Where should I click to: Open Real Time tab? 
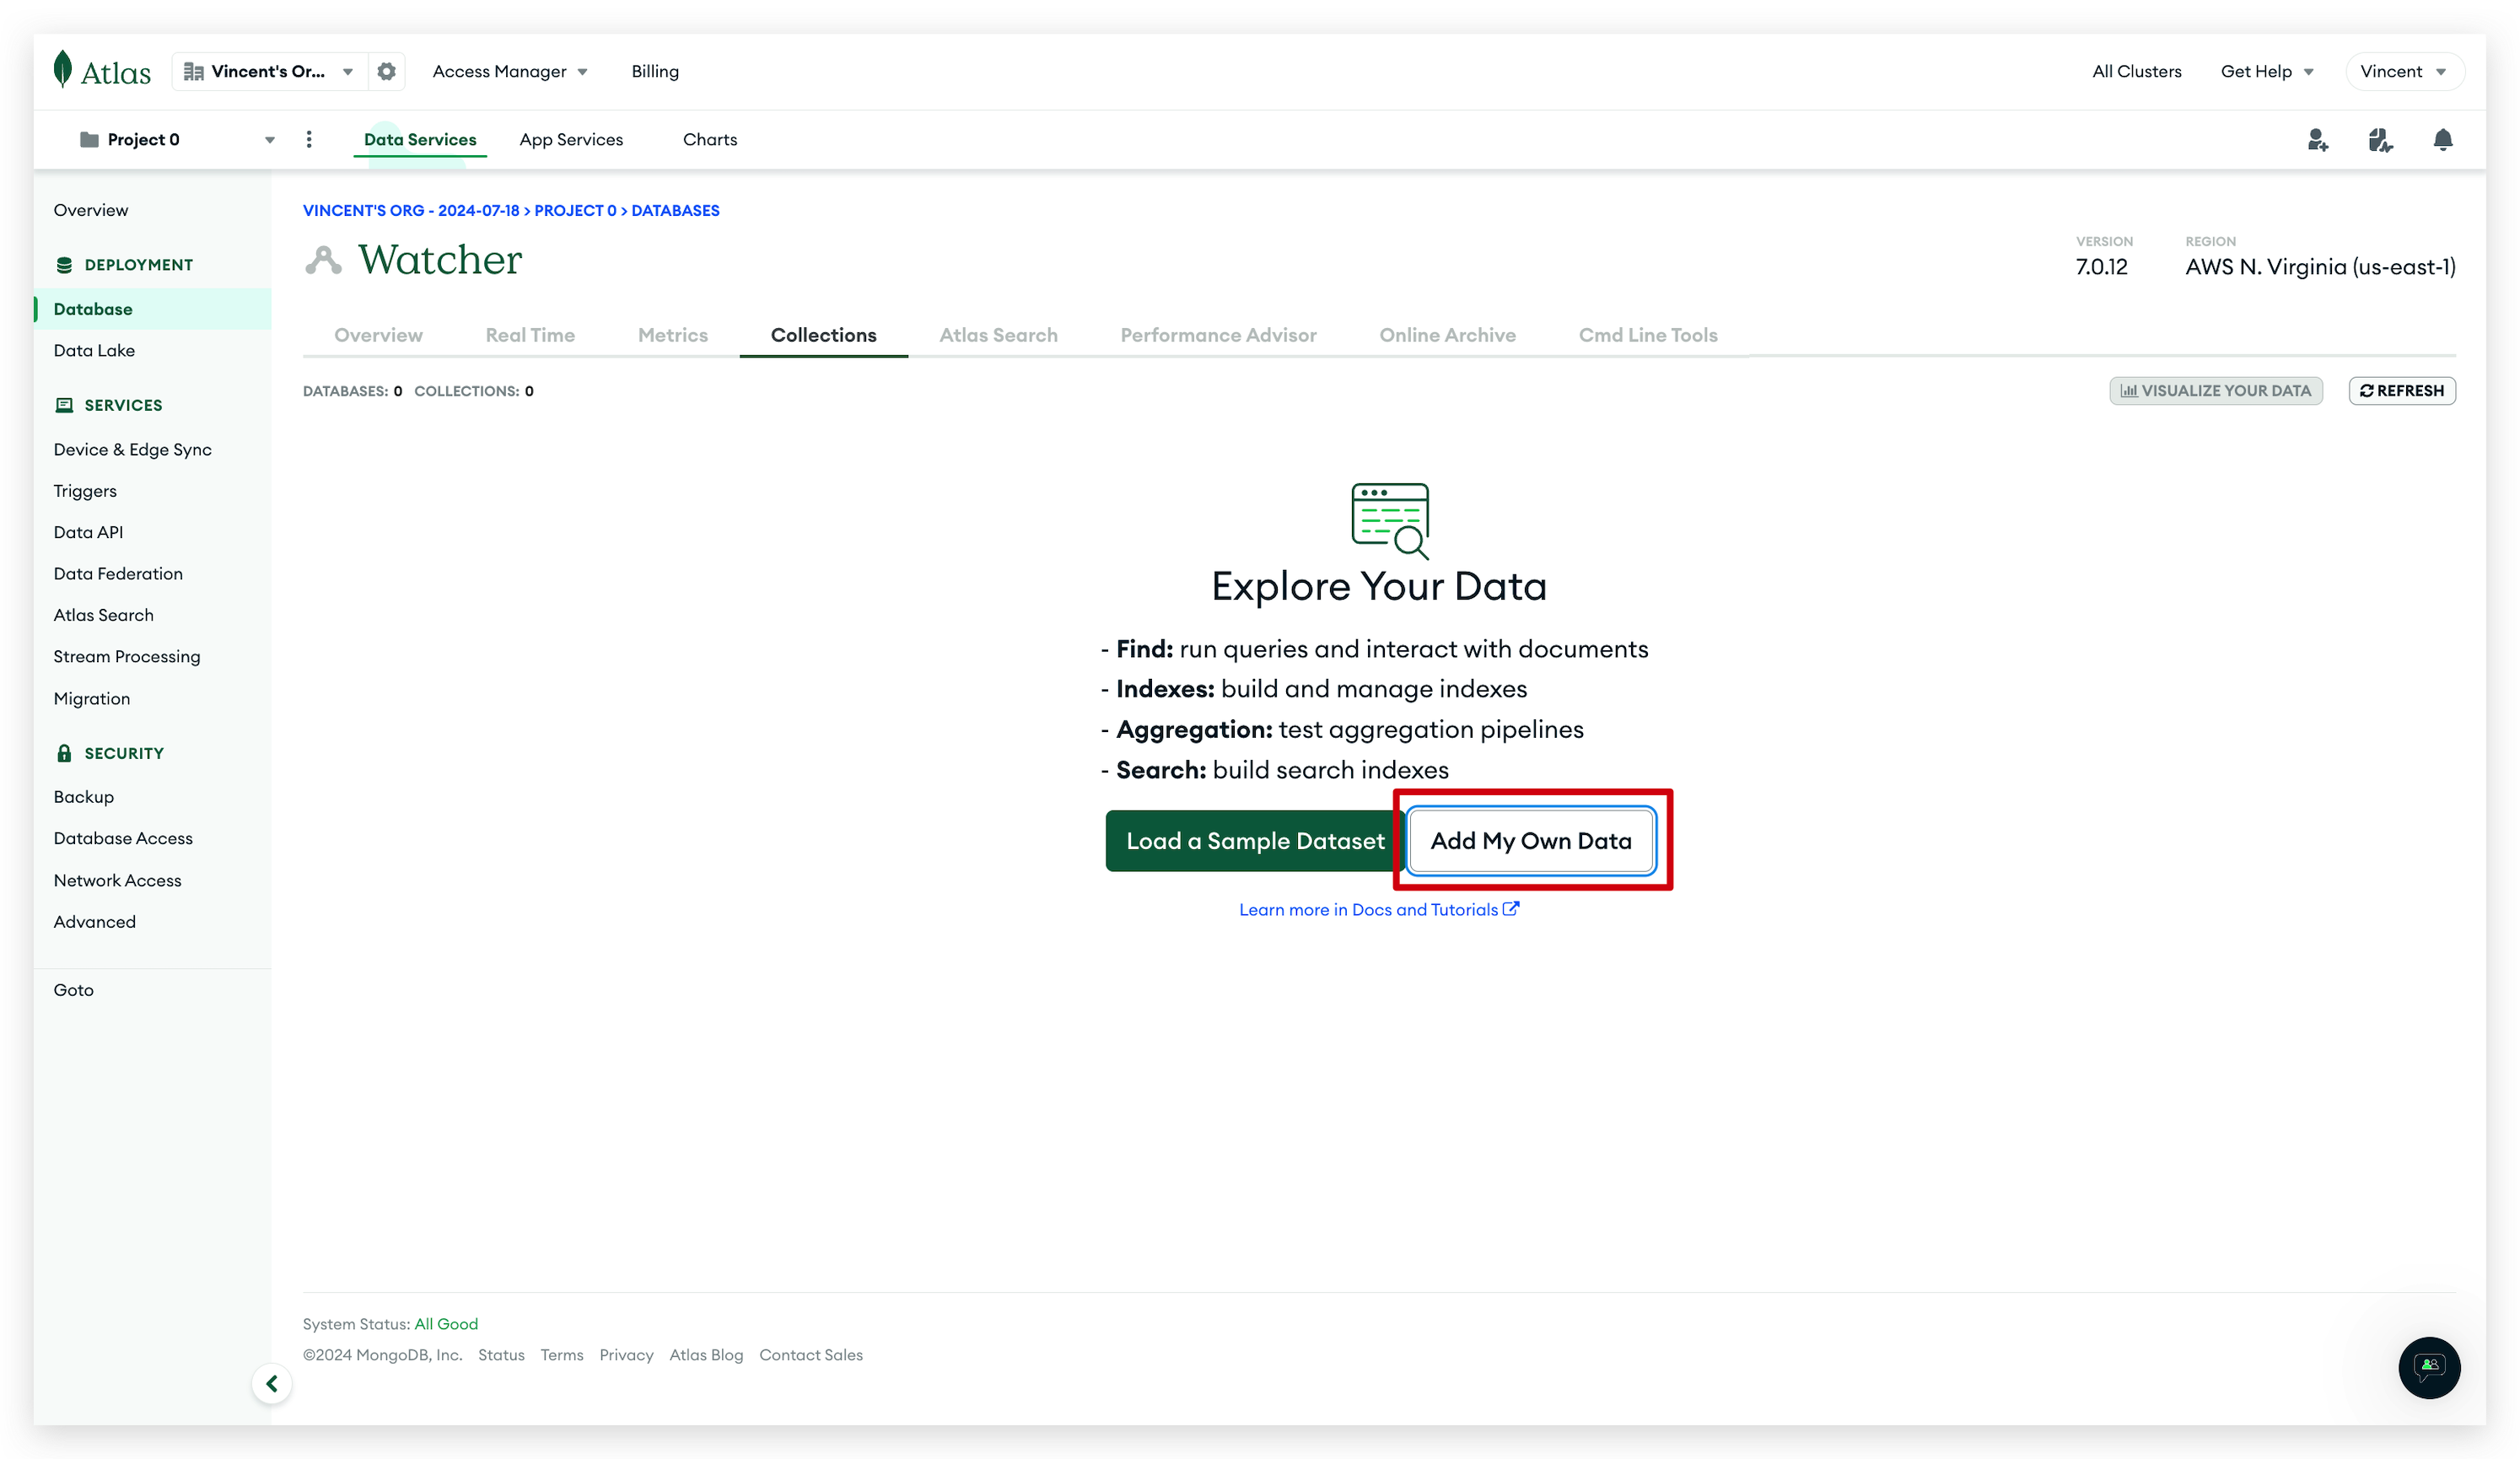tap(530, 335)
